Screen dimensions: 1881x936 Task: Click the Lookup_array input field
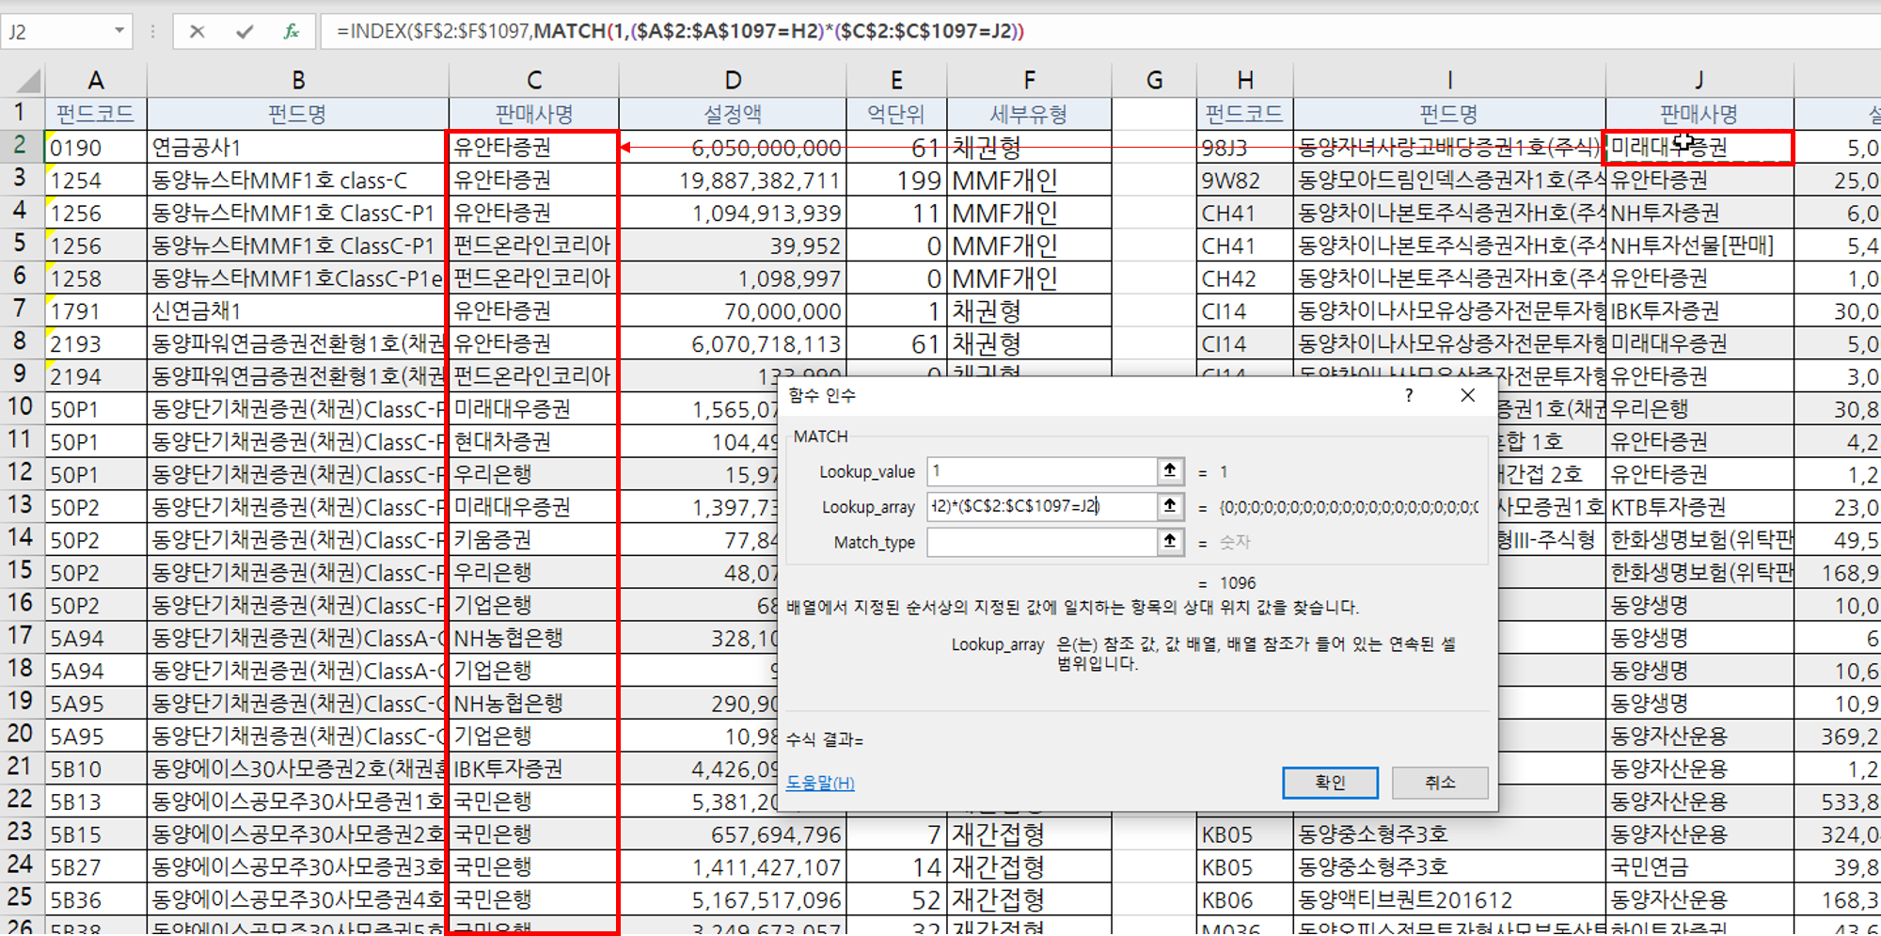[1041, 506]
